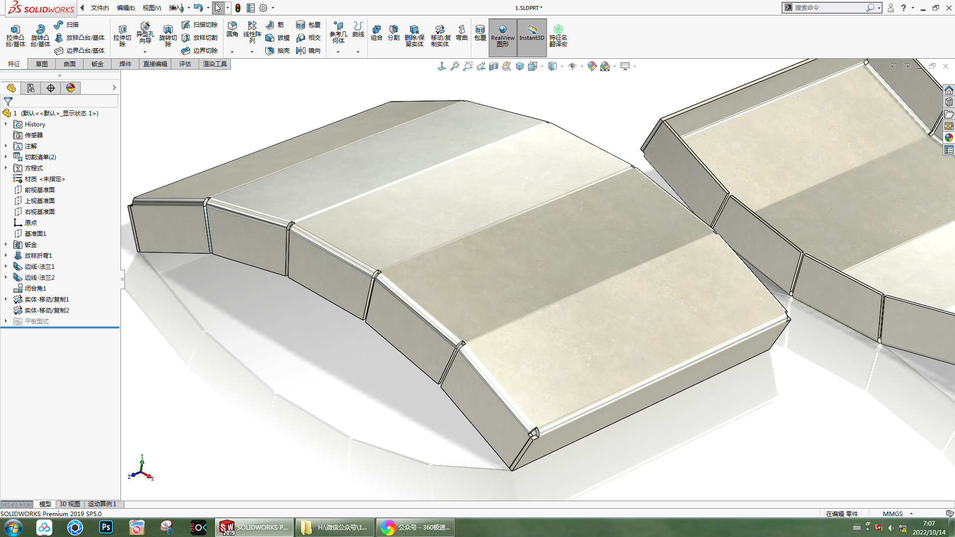
Task: Open Reference Geometry (参考几何体) tool
Action: click(x=338, y=33)
